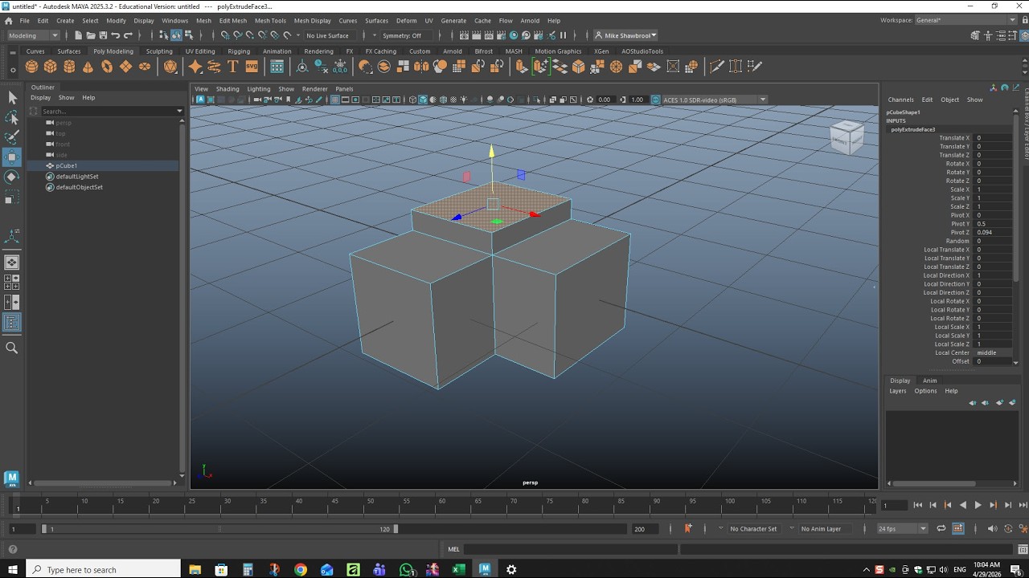Click the viewport navigation View Cube
This screenshot has width=1029, height=578.
(x=847, y=137)
